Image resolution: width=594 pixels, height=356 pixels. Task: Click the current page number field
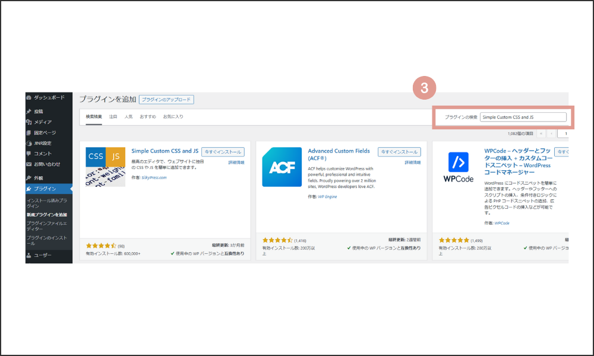(563, 133)
